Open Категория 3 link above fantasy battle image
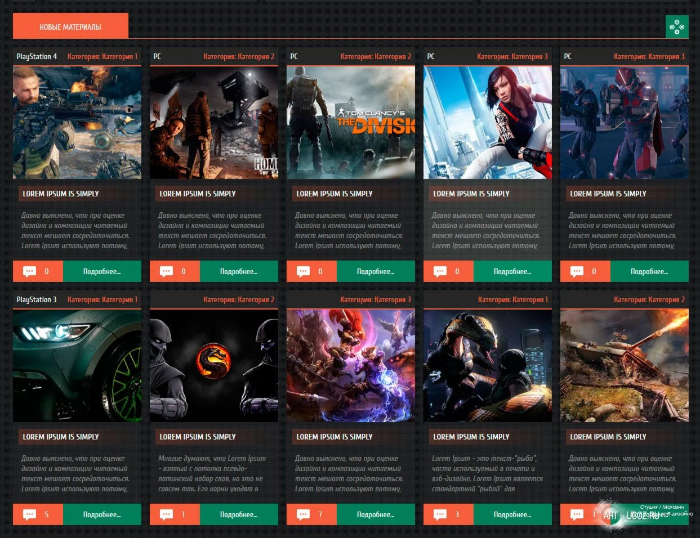The height and width of the screenshot is (538, 700). pos(393,299)
